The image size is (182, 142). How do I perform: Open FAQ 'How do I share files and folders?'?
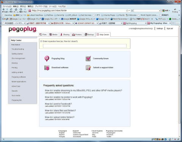pyautogui.click(x=60, y=111)
